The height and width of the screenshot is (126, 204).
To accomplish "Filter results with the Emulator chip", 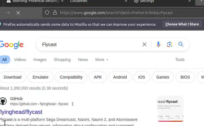I will [x=41, y=77].
